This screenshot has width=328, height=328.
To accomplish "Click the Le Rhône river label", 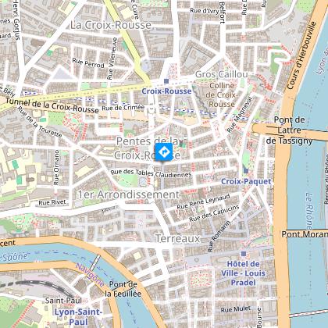I will 309,211.
